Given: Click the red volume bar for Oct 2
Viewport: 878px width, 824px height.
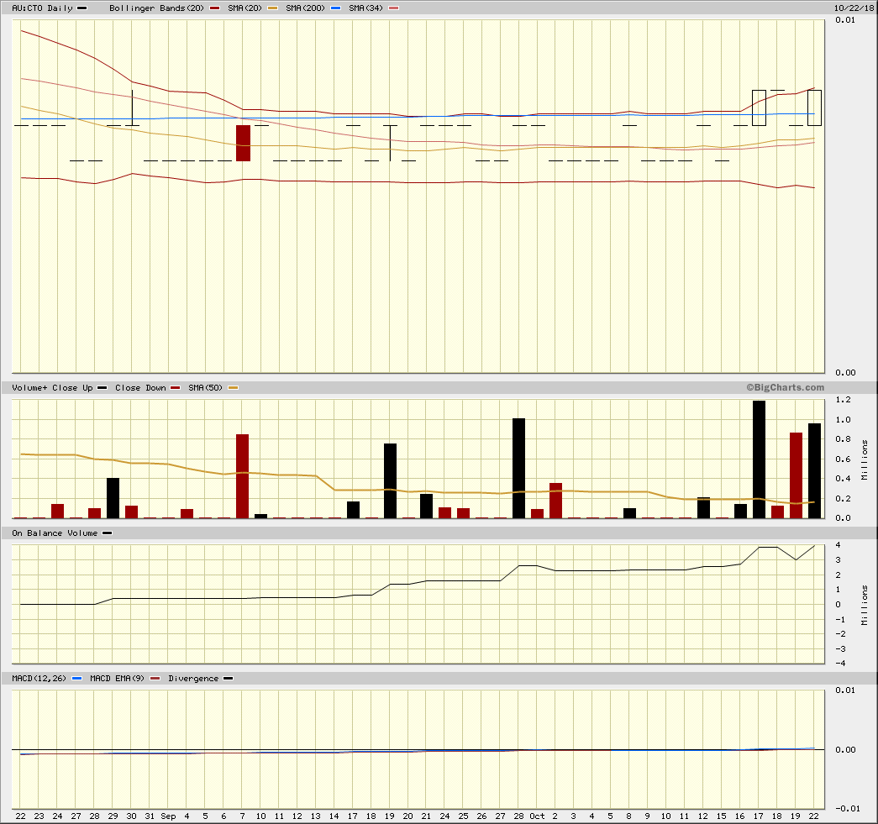Looking at the screenshot, I should point(555,501).
